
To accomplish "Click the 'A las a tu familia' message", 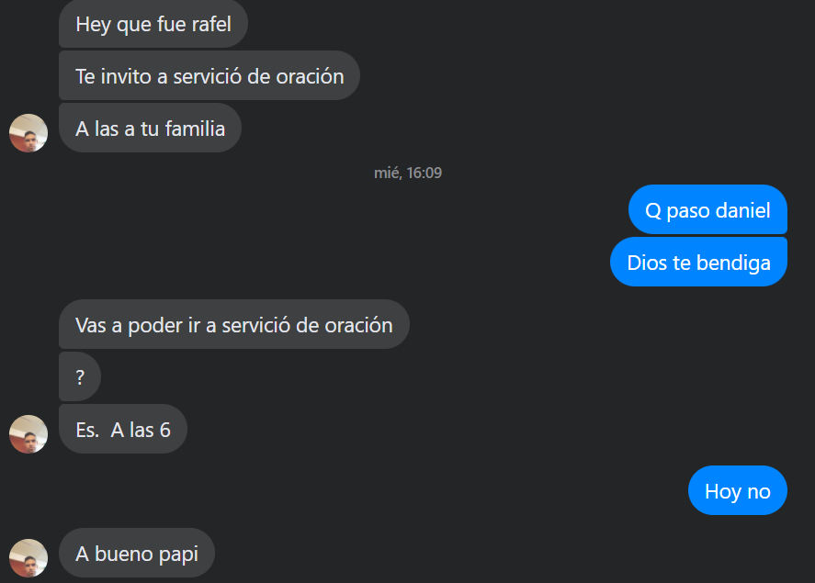I will point(150,129).
